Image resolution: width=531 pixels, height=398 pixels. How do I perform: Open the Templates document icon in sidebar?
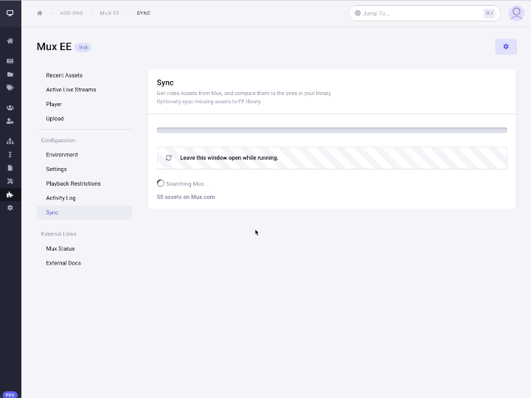pos(10,168)
